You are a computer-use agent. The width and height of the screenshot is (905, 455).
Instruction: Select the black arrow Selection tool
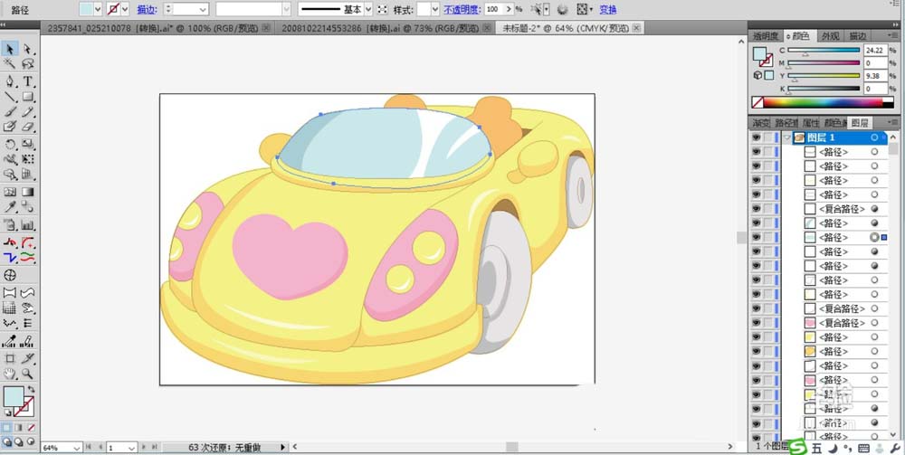point(10,49)
